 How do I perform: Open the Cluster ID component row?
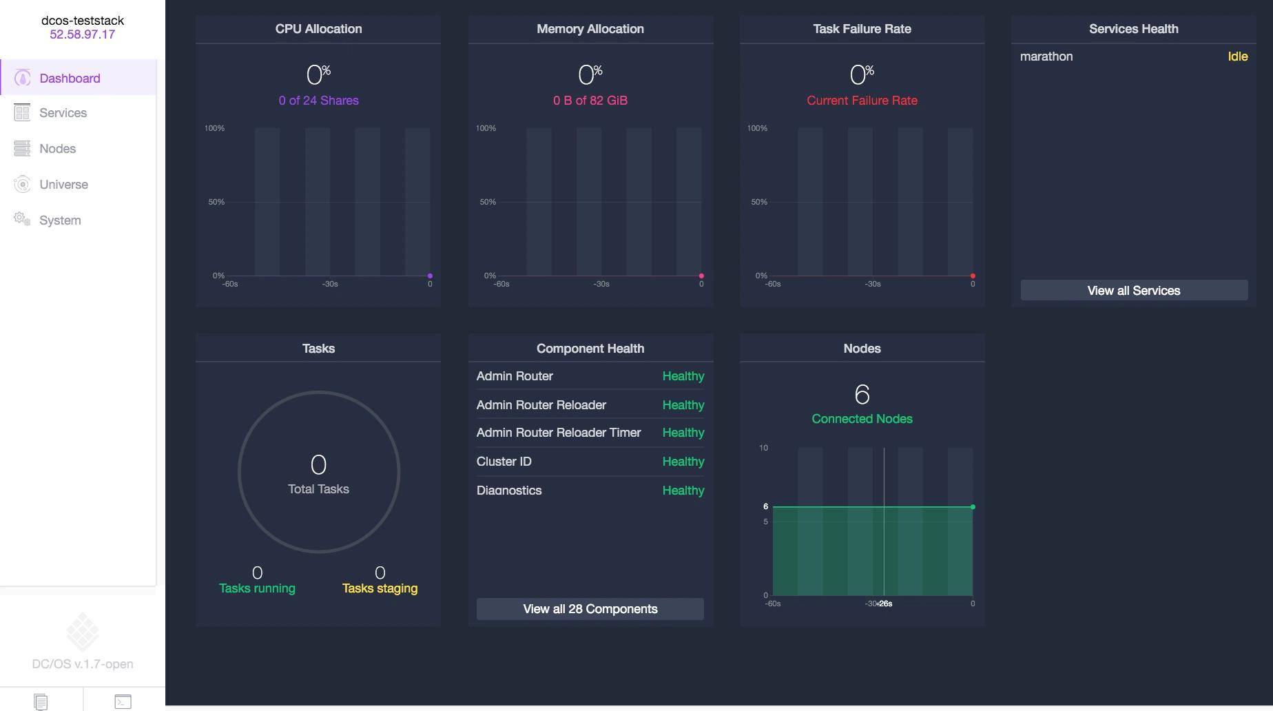[x=504, y=462]
